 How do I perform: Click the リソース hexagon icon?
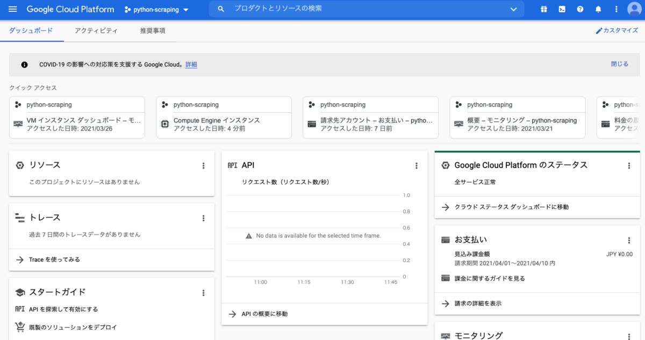(20, 165)
